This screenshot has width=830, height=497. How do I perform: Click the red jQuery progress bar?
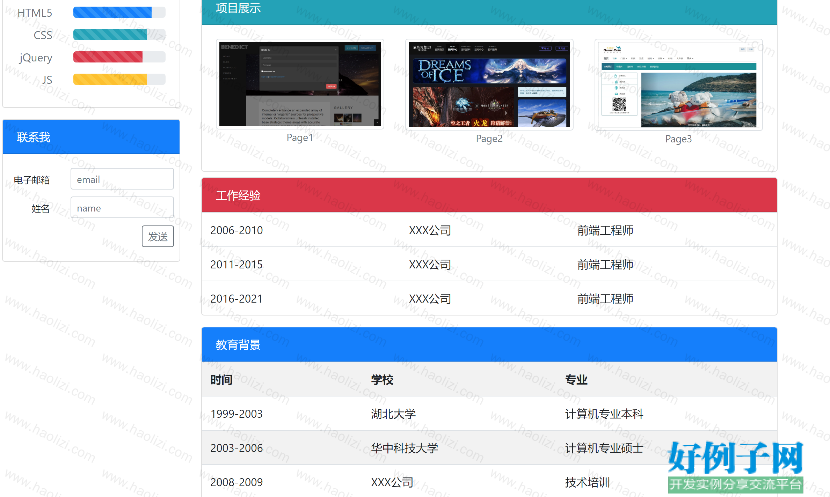(119, 57)
